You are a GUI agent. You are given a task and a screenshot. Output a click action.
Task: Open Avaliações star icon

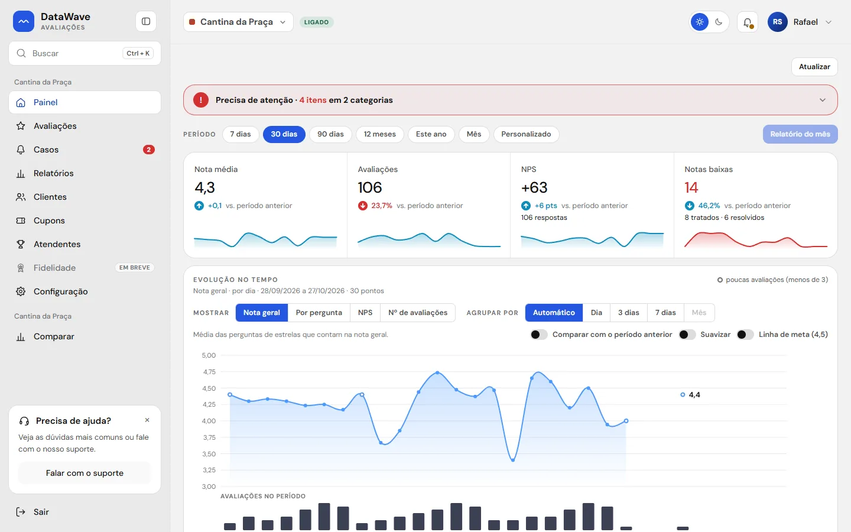point(21,126)
